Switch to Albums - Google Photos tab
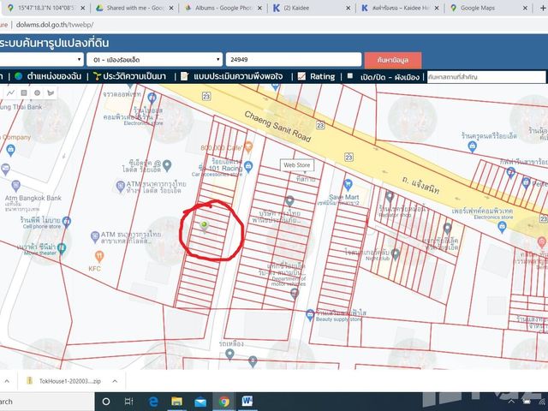This screenshot has width=548, height=411. [223, 8]
